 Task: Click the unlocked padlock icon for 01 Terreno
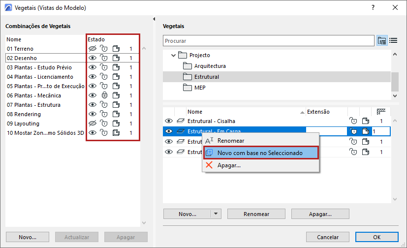click(104, 49)
